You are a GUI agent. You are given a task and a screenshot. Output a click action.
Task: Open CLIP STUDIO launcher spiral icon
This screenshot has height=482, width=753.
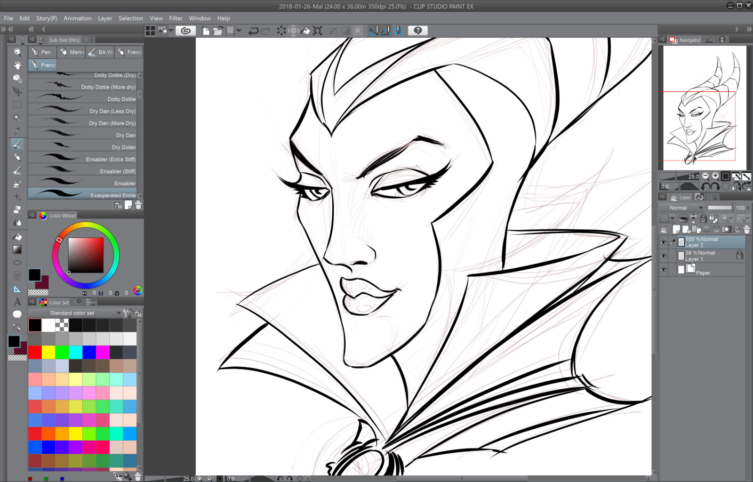[186, 31]
